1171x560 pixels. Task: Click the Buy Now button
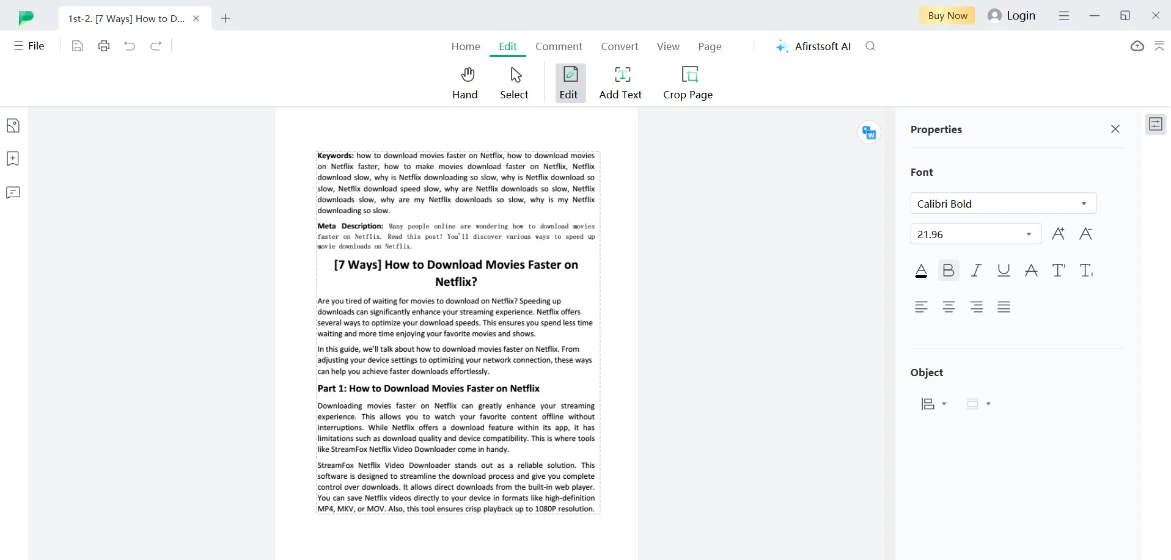947,15
